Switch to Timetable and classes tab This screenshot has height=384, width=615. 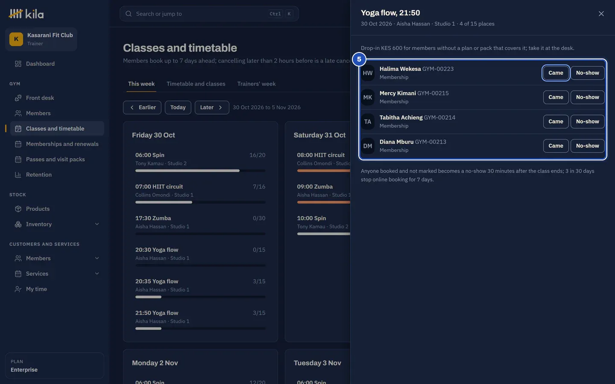pyautogui.click(x=196, y=84)
